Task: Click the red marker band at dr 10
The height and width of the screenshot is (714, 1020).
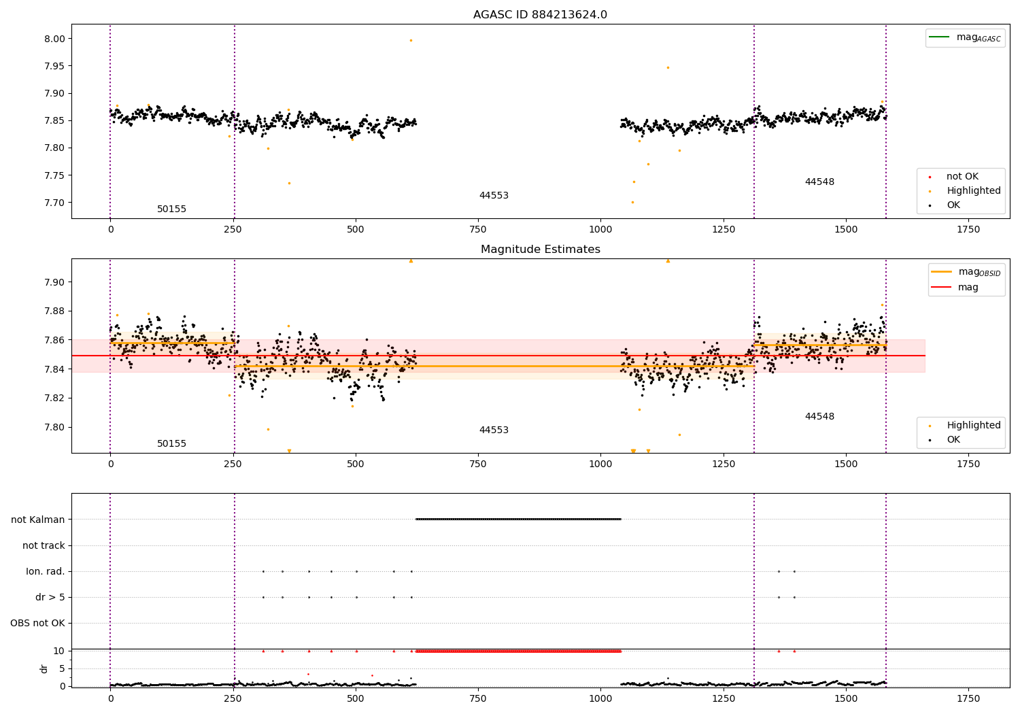Action: click(518, 651)
